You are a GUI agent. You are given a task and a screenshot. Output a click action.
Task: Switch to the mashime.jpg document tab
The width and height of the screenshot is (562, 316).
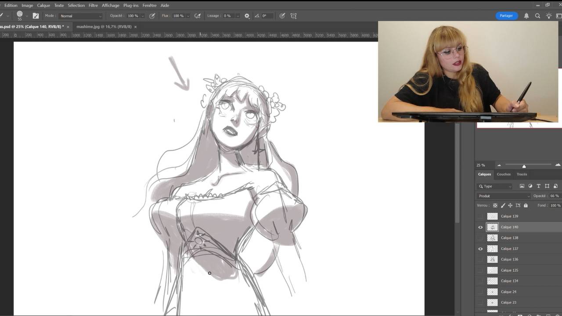click(x=104, y=27)
